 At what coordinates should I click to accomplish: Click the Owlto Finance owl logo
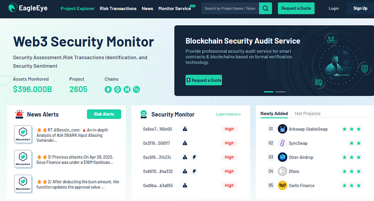(x=282, y=185)
